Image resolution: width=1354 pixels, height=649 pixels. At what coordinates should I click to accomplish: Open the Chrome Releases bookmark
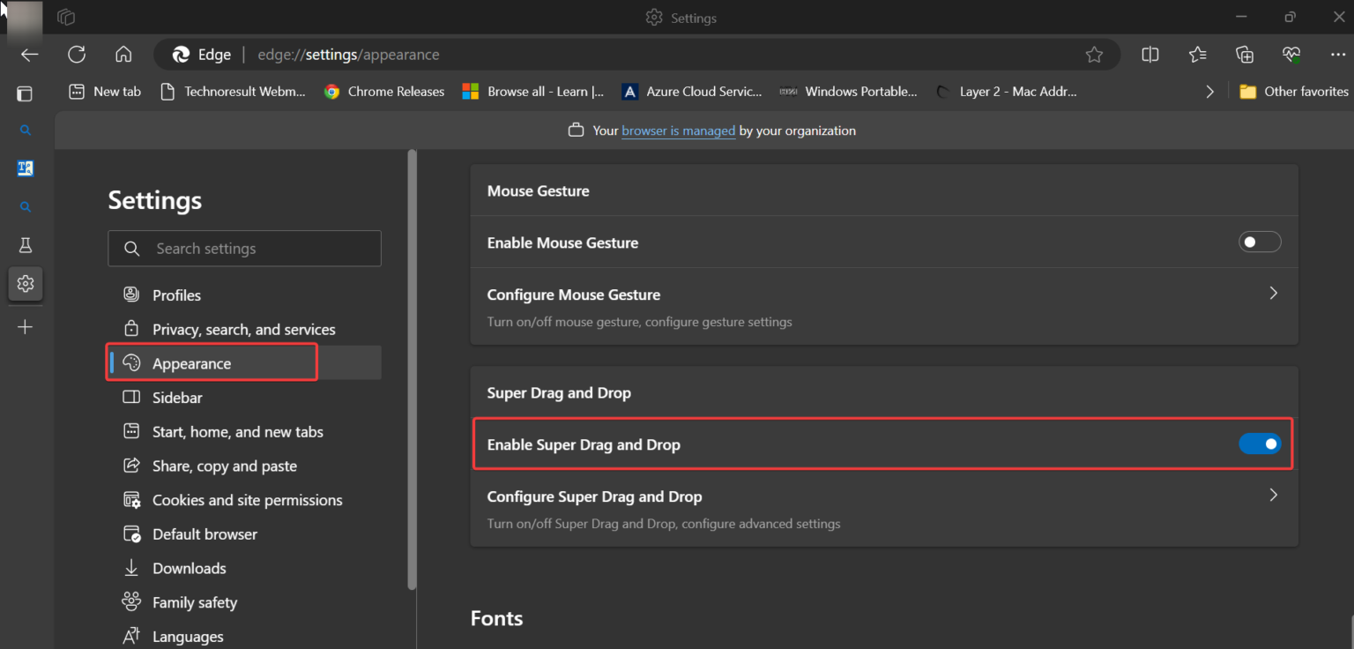384,91
